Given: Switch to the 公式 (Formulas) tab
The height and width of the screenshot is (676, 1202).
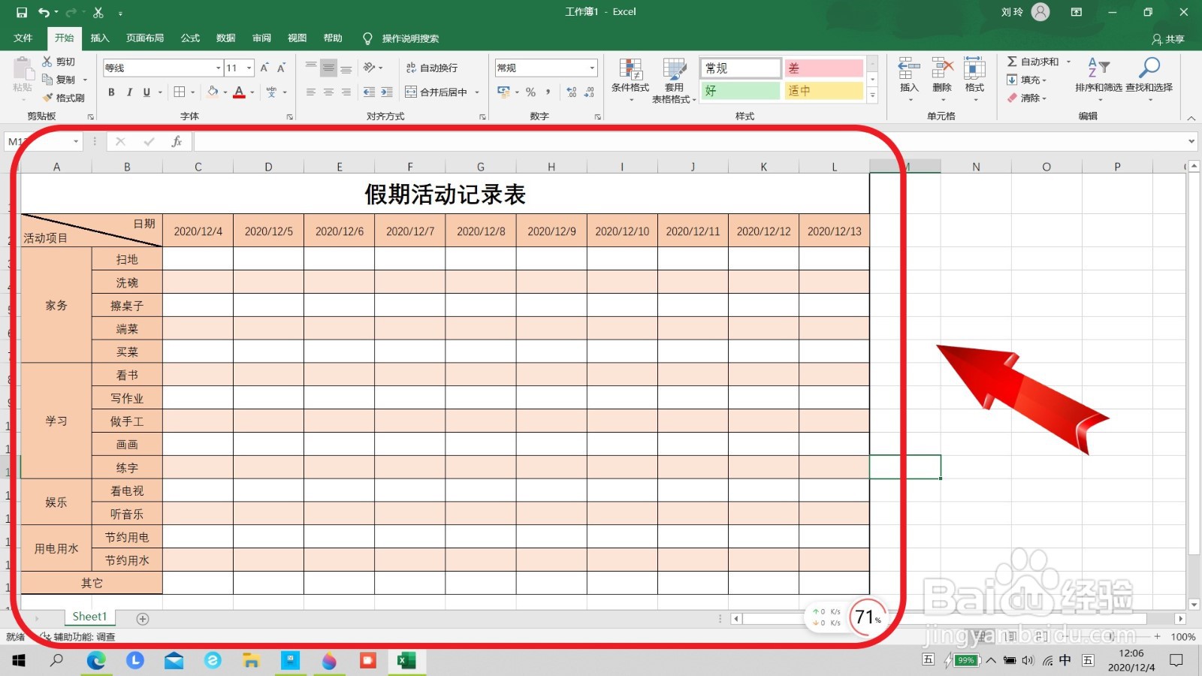Looking at the screenshot, I should coord(190,38).
